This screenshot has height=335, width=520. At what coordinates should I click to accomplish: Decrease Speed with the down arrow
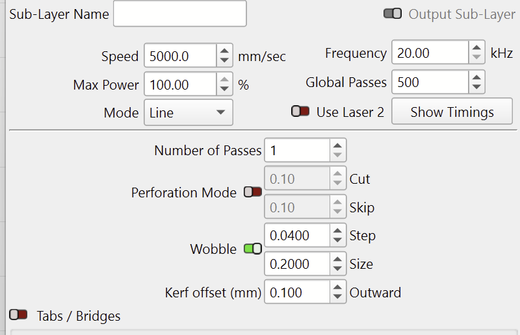224,60
